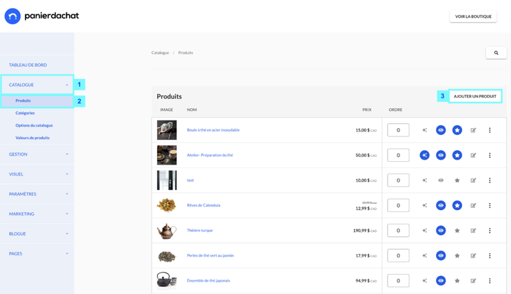The width and height of the screenshot is (511, 294).
Task: Expand the Paramètres sidebar section
Action: [x=37, y=194]
